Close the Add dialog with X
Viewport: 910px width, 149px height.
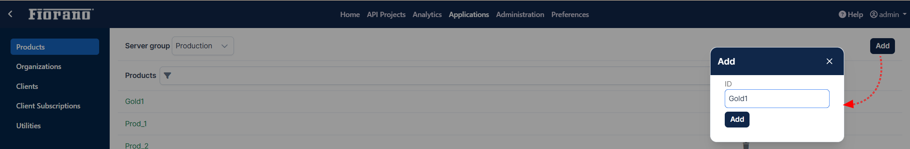pos(829,61)
